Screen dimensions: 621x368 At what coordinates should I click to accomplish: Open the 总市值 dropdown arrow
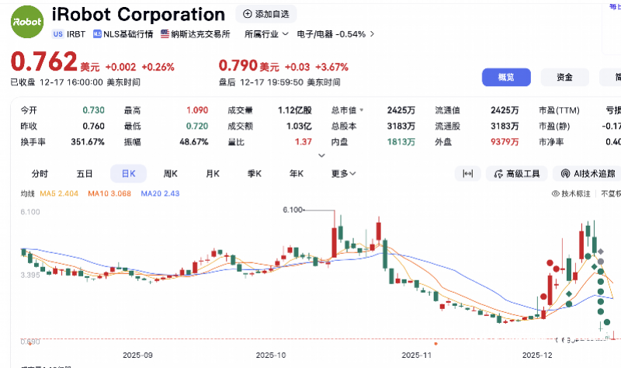point(361,110)
